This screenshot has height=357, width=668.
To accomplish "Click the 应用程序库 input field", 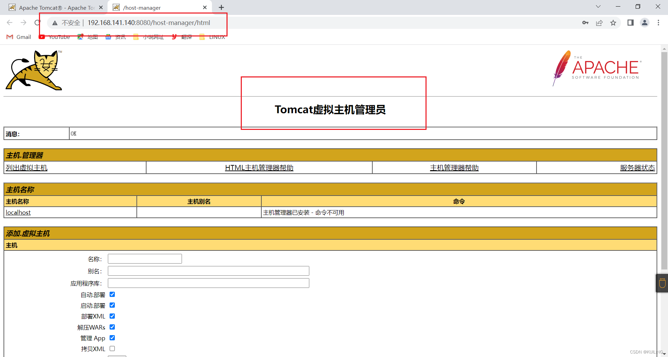I will 208,283.
